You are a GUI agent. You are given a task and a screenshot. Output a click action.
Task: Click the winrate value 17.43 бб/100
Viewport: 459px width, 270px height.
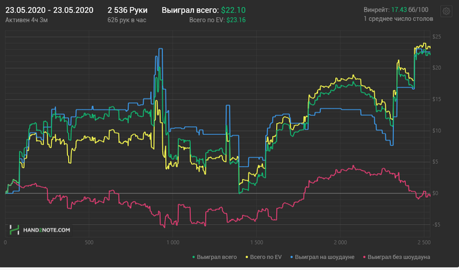[x=410, y=10]
